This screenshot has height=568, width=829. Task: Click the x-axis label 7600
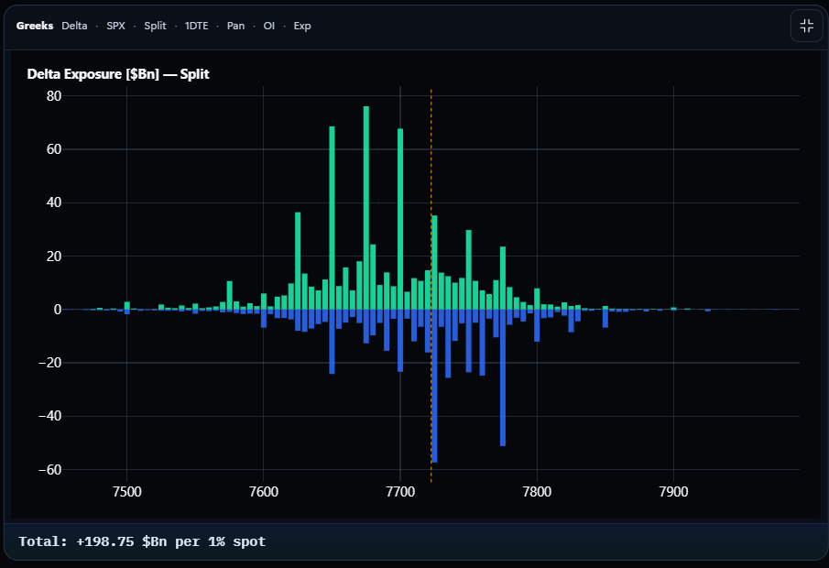pyautogui.click(x=263, y=492)
